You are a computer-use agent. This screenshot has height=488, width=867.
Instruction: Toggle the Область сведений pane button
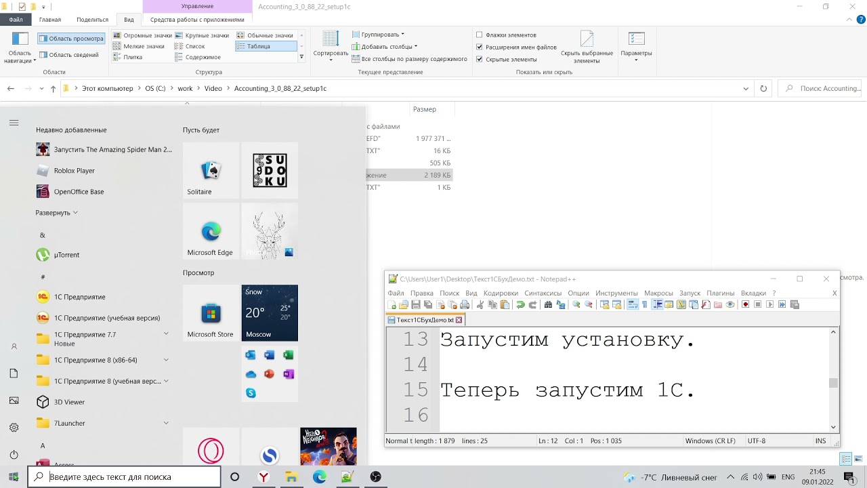[x=69, y=55]
